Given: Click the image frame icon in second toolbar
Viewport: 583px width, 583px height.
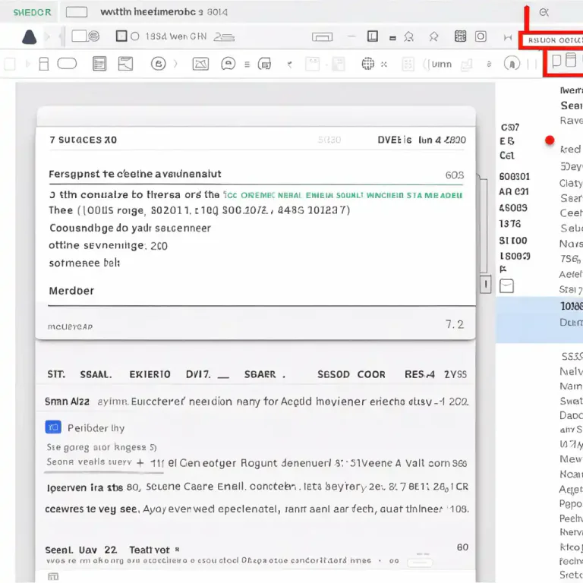Looking at the screenshot, I should 125,64.
